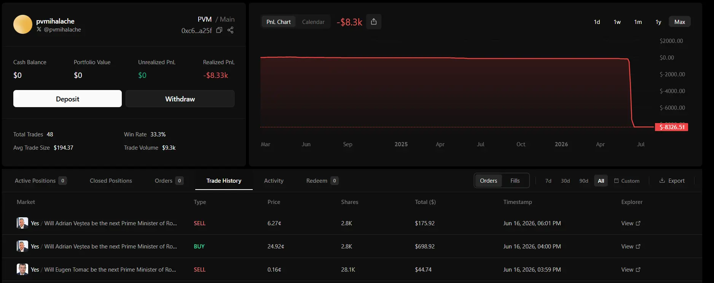Viewport: 714px width, 283px height.
Task: Click the Deposit button
Action: tap(67, 99)
